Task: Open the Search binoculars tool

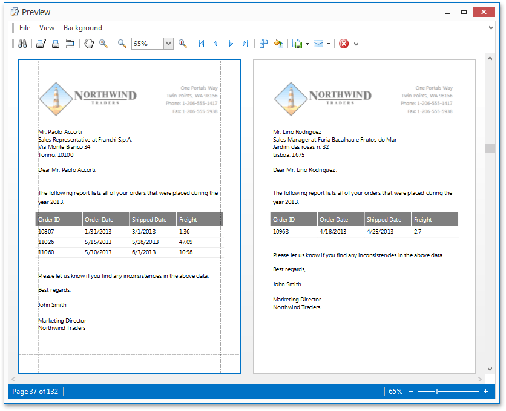Action: [x=22, y=44]
